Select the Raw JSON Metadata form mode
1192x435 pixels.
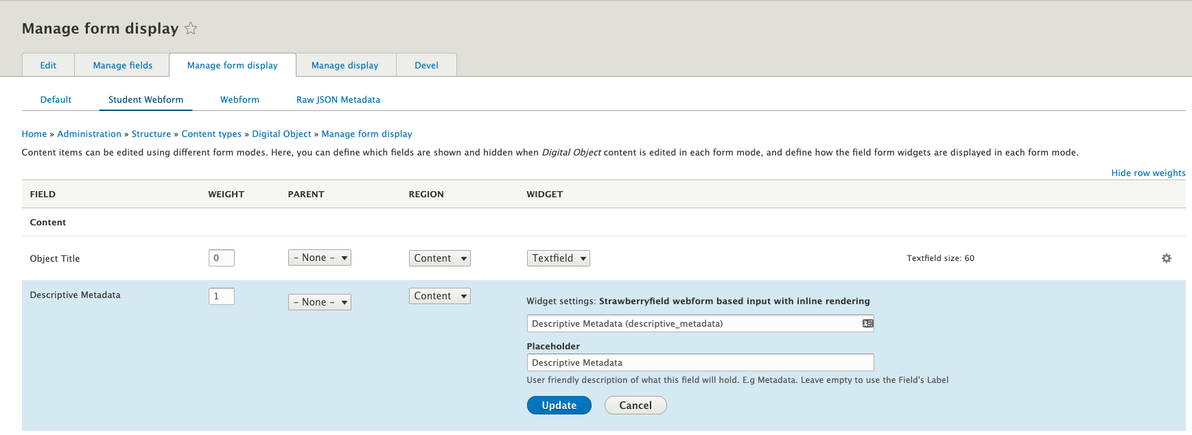point(338,99)
